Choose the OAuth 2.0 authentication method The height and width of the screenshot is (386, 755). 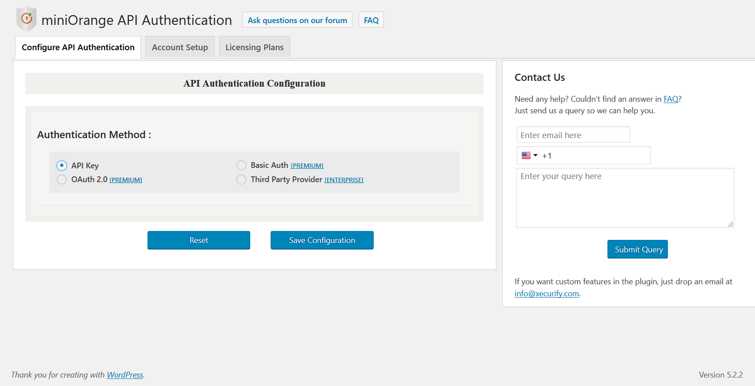(x=62, y=179)
